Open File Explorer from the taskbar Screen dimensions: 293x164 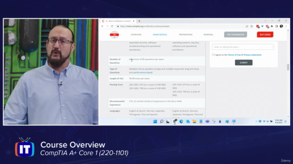[x=194, y=122]
